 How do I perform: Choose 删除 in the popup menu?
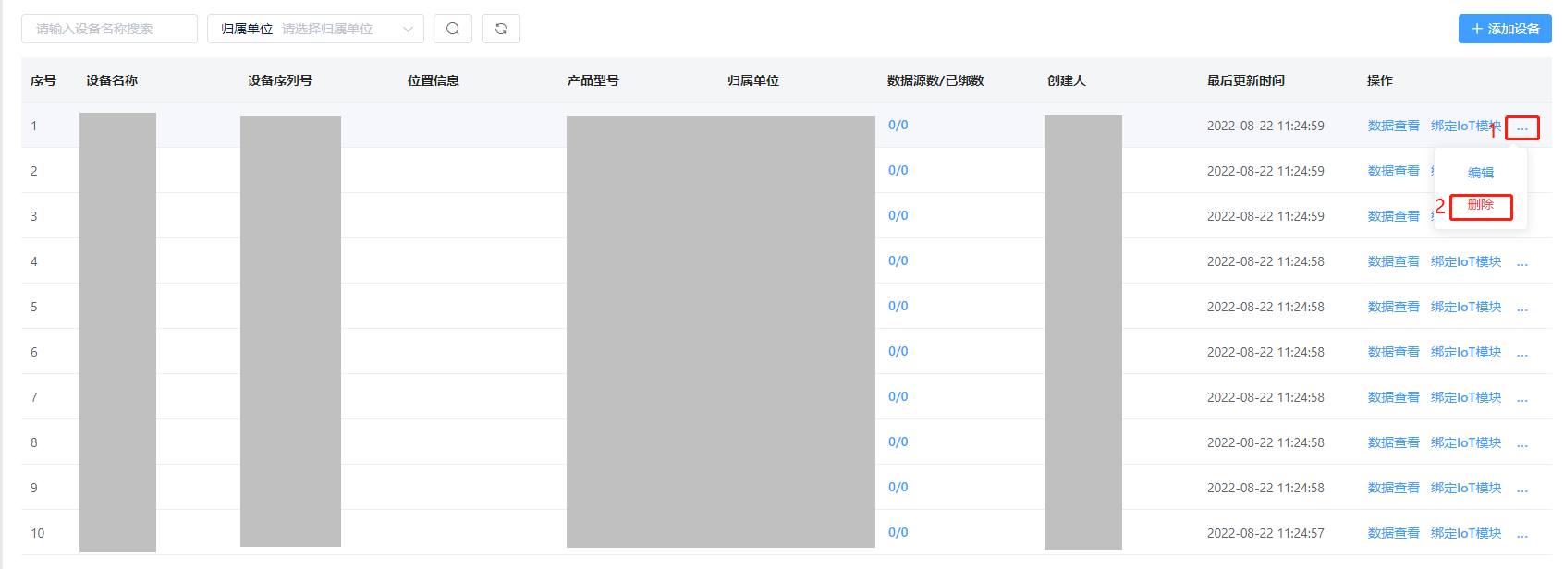click(1481, 204)
